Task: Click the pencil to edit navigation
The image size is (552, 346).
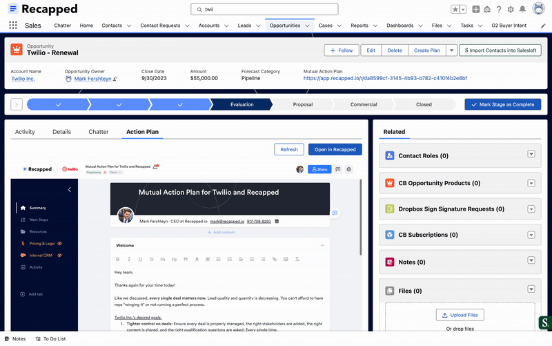Action: (x=543, y=26)
